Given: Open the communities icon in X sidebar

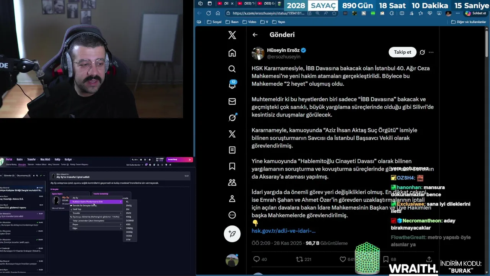Looking at the screenshot, I should click(232, 182).
